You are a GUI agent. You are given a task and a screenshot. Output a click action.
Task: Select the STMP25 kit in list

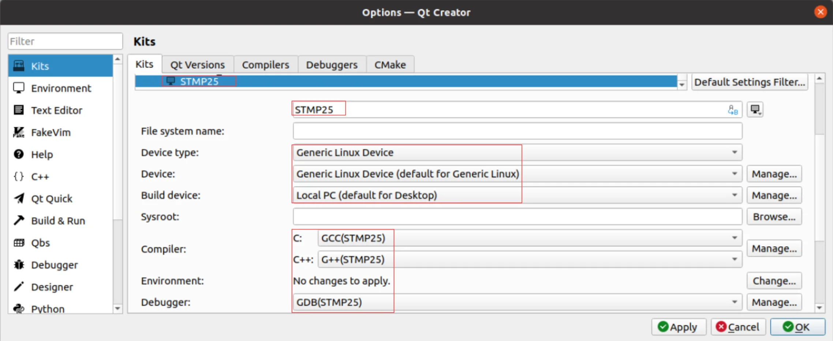tap(406, 81)
